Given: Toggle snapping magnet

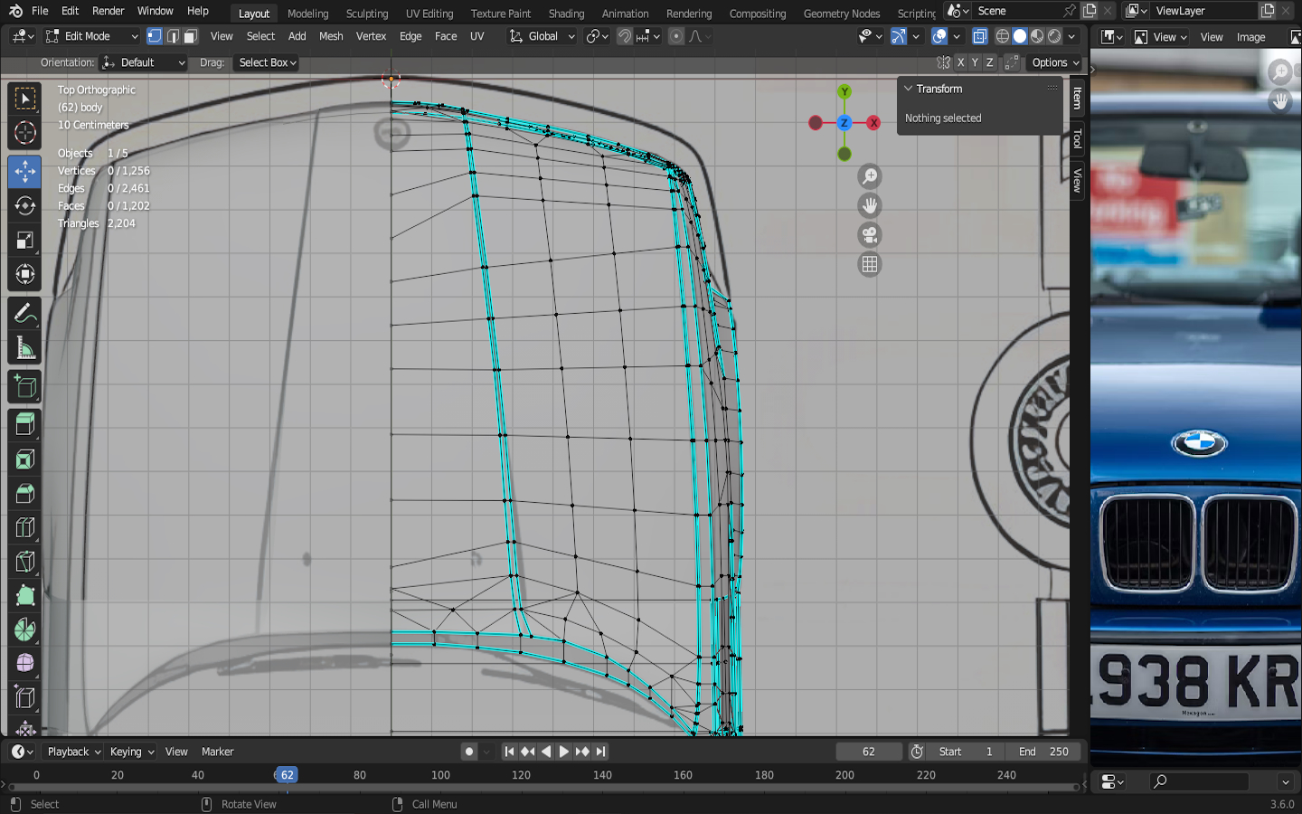Looking at the screenshot, I should click(x=624, y=36).
